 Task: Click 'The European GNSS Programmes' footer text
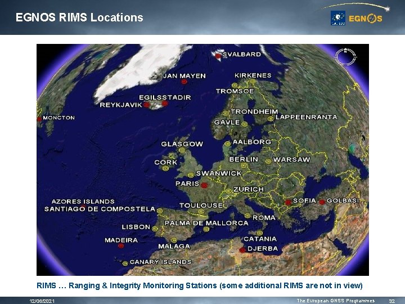pos(335,301)
